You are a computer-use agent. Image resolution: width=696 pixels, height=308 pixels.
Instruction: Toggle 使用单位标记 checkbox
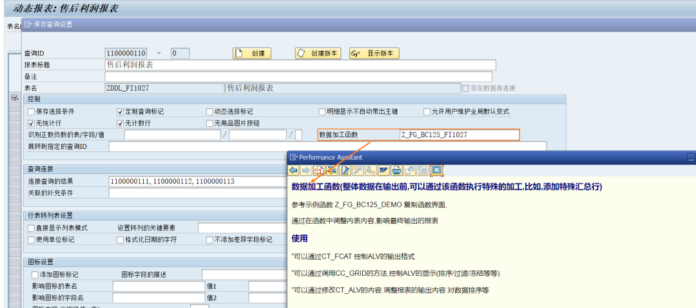(x=31, y=240)
